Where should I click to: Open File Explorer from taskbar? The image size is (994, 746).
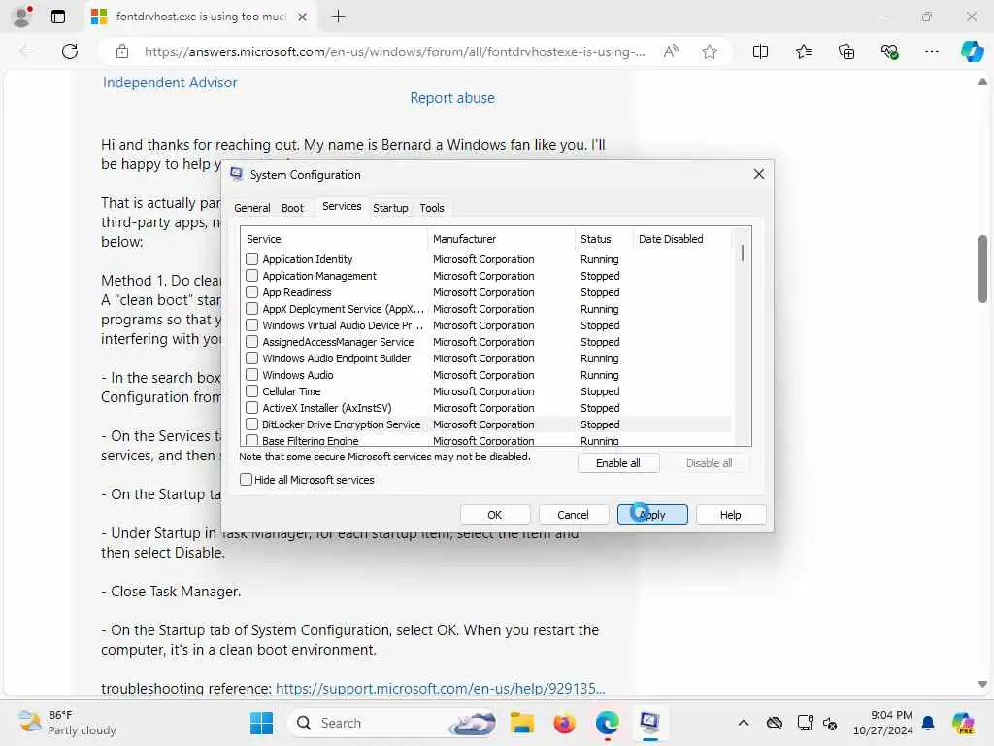click(521, 723)
